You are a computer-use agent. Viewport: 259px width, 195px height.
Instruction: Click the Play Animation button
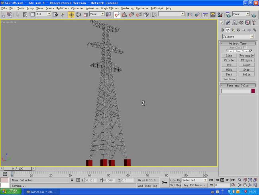click(222, 180)
